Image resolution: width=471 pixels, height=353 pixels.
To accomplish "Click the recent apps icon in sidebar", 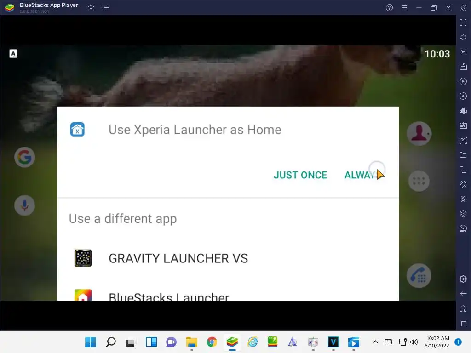I will 463,323.
